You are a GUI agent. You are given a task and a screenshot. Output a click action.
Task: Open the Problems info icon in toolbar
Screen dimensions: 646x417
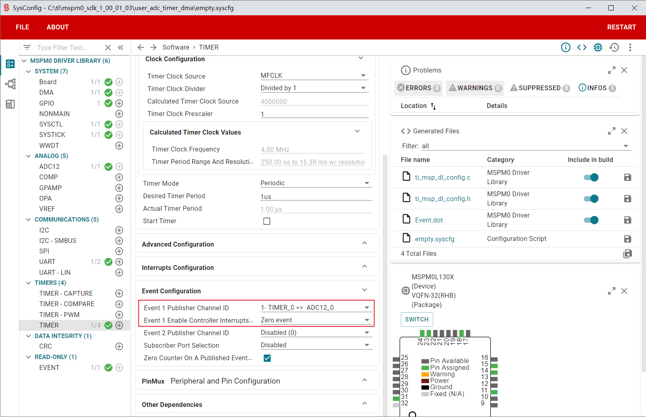click(566, 48)
